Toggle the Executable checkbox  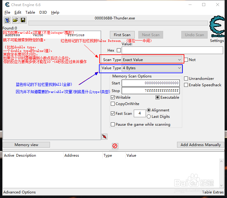[x=157, y=97]
